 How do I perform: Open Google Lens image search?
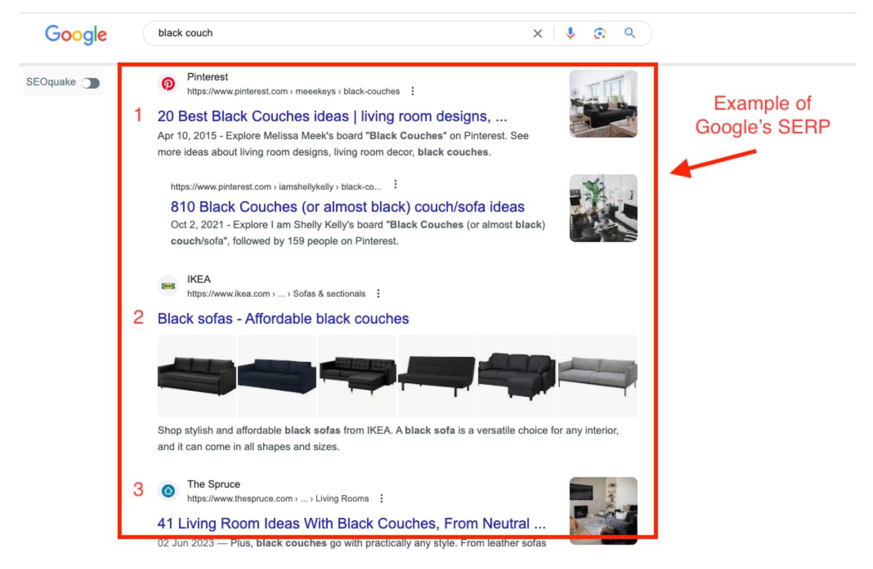pos(599,33)
